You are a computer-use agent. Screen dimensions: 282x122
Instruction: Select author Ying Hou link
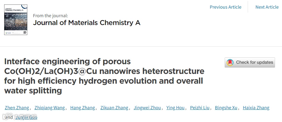coord(175,108)
